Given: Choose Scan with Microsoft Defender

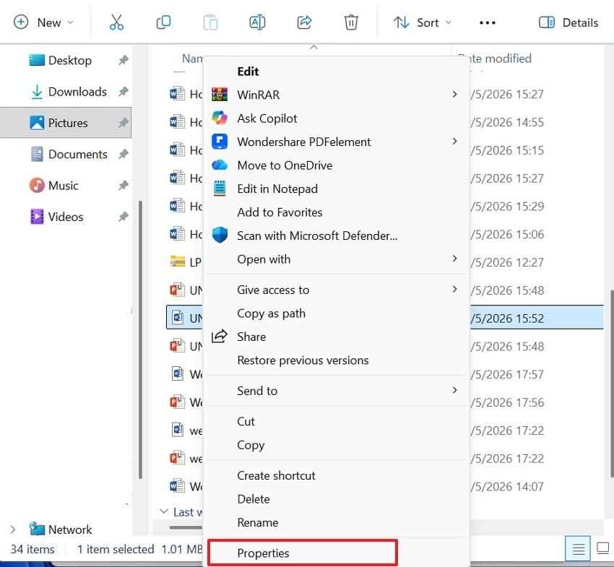Looking at the screenshot, I should (x=337, y=235).
